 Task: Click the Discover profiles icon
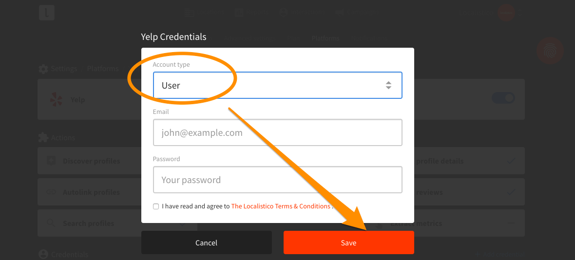click(51, 161)
